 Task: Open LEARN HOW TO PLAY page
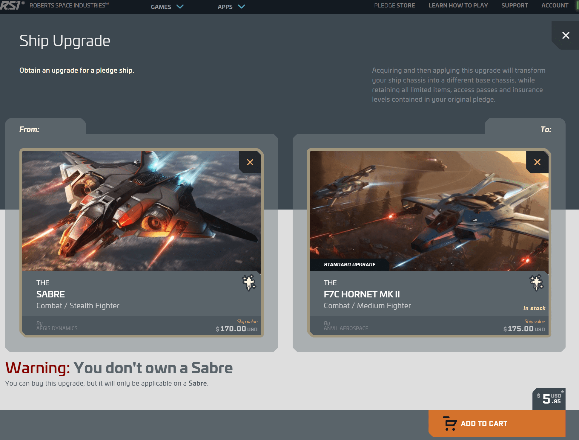click(x=458, y=5)
